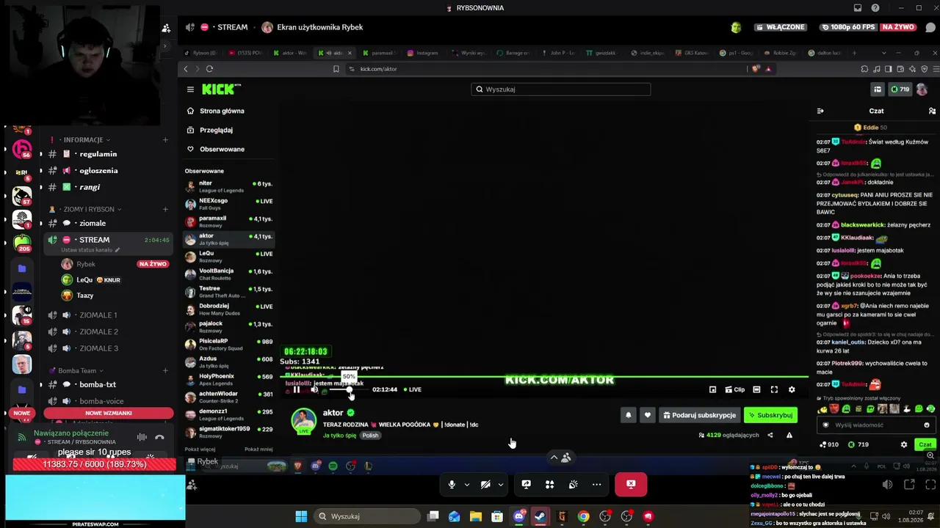The image size is (940, 528).
Task: Create a Clip of the stream
Action: coord(735,389)
